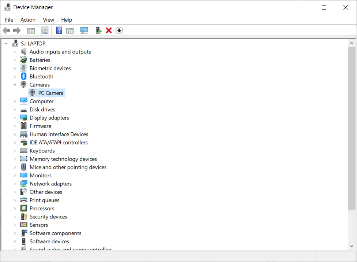The height and width of the screenshot is (262, 357).
Task: Open the View menu
Action: pyautogui.click(x=48, y=20)
